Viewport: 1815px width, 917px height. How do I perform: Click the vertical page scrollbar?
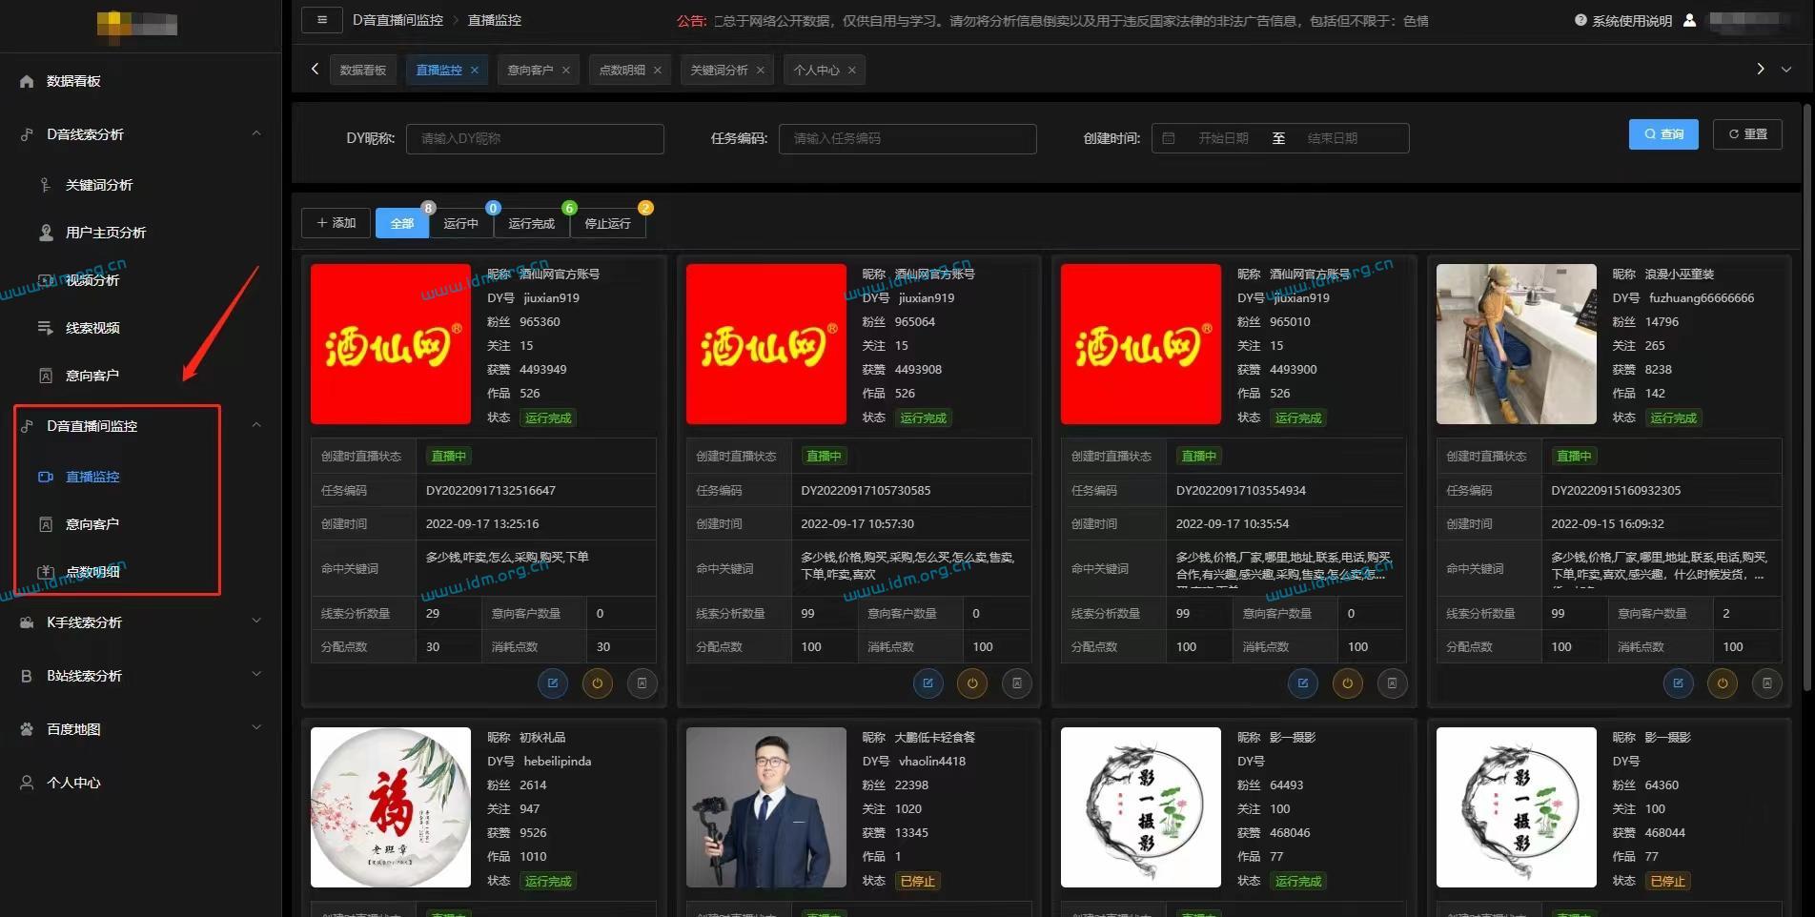coord(1807,397)
